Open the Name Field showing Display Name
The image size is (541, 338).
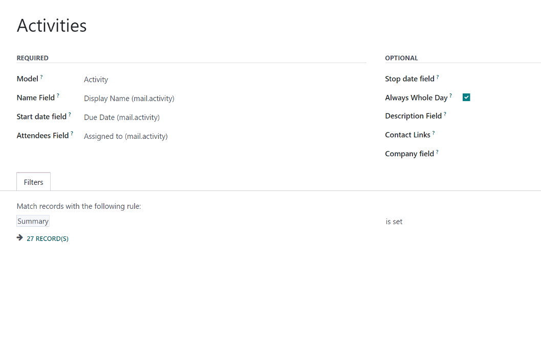(225, 99)
